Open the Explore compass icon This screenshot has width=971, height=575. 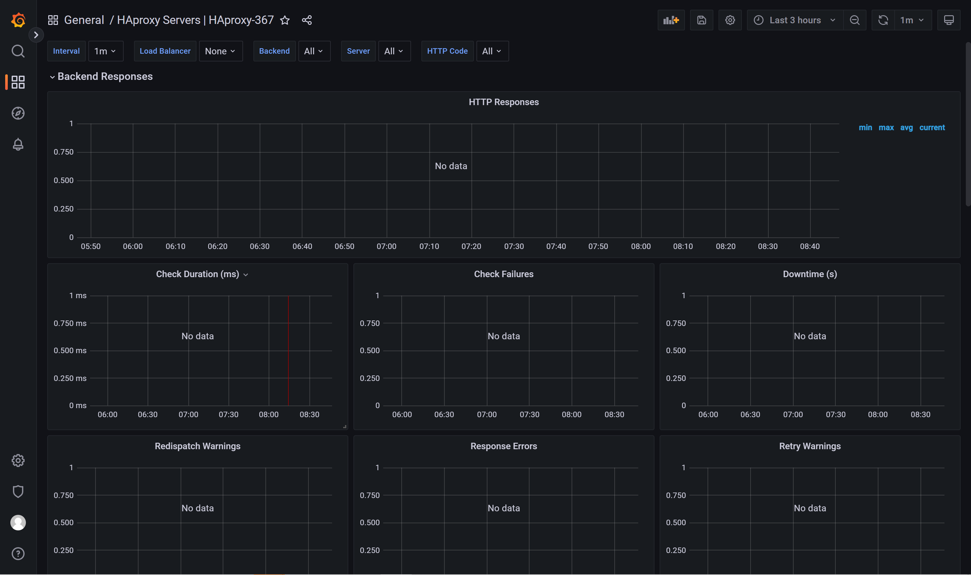[18, 113]
